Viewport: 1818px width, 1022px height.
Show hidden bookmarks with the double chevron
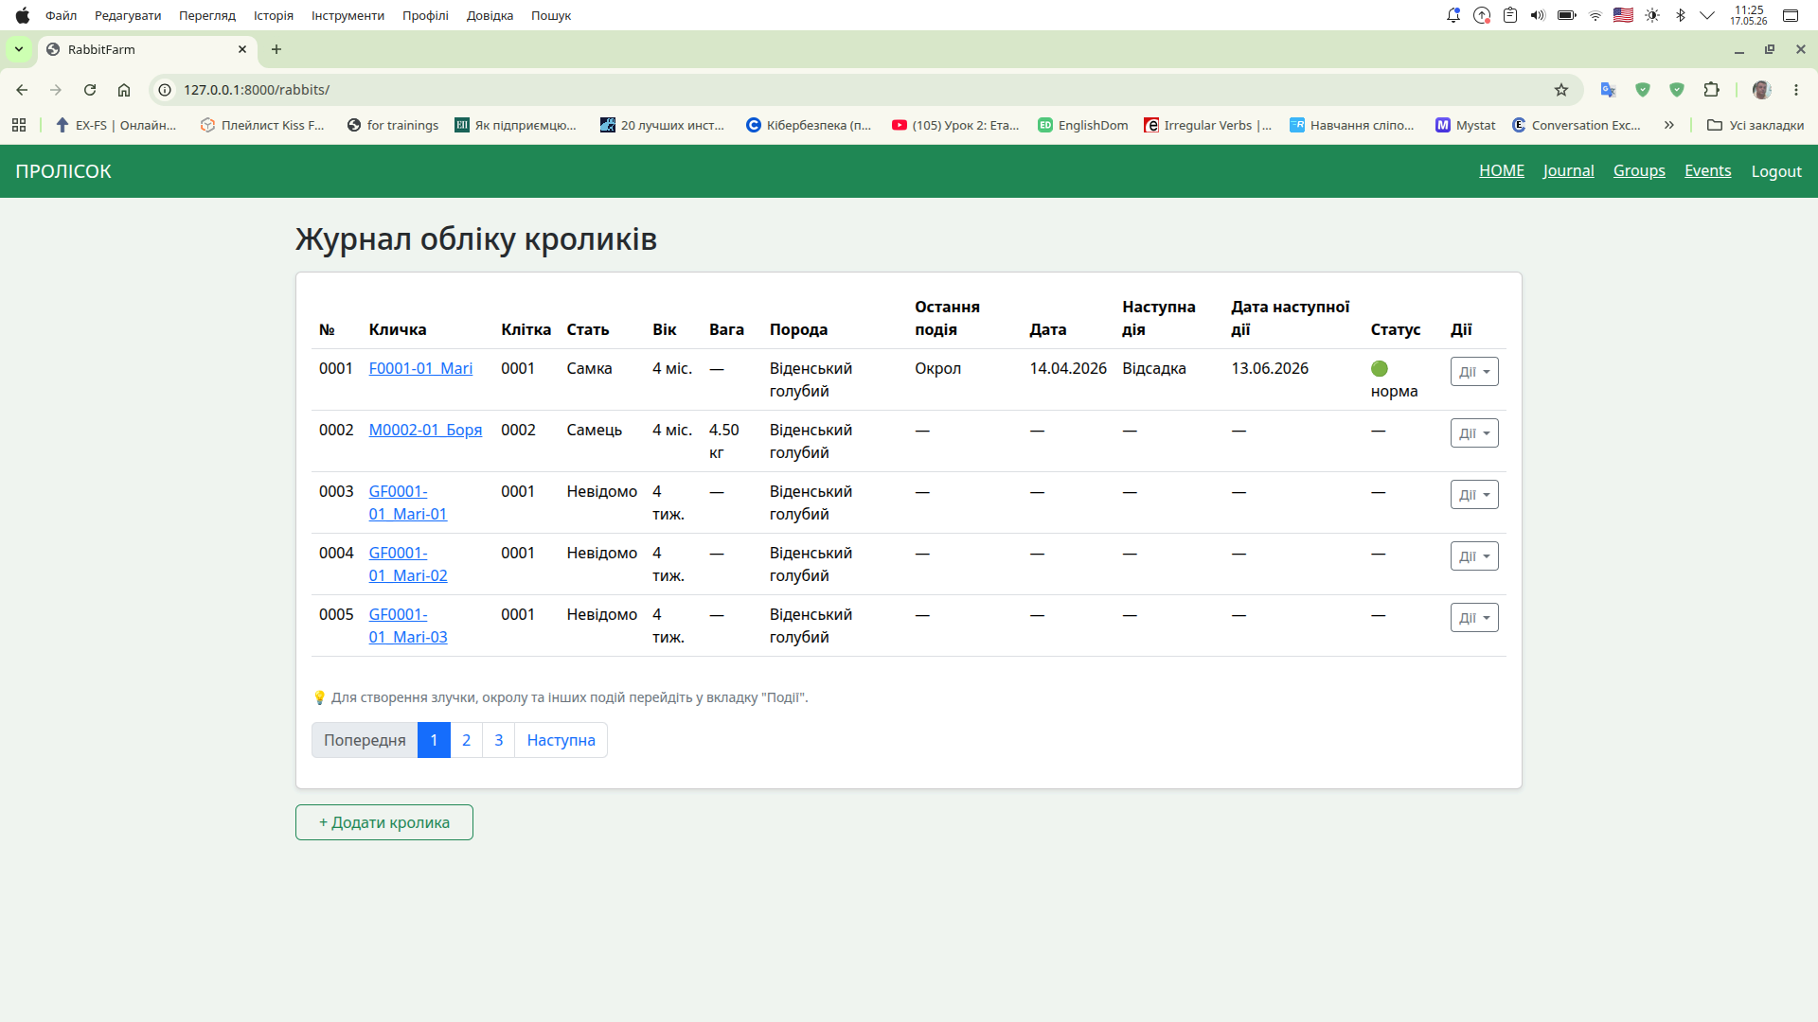point(1669,125)
